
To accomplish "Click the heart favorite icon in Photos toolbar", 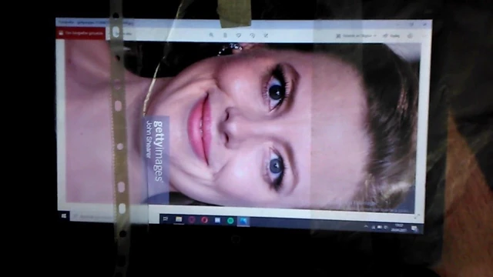I will click(239, 35).
